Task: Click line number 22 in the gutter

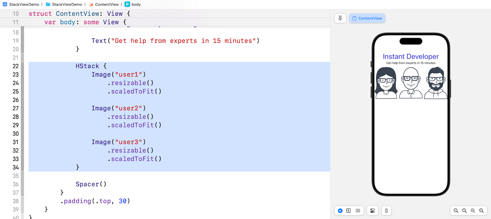Action: click(x=16, y=66)
